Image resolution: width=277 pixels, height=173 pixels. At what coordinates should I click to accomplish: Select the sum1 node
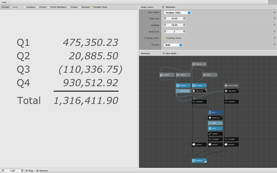click(210, 75)
